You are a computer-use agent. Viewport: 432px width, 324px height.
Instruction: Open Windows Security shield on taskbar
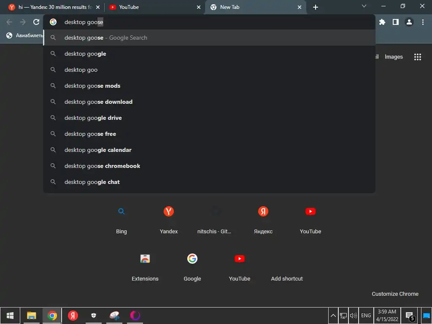(x=94, y=316)
